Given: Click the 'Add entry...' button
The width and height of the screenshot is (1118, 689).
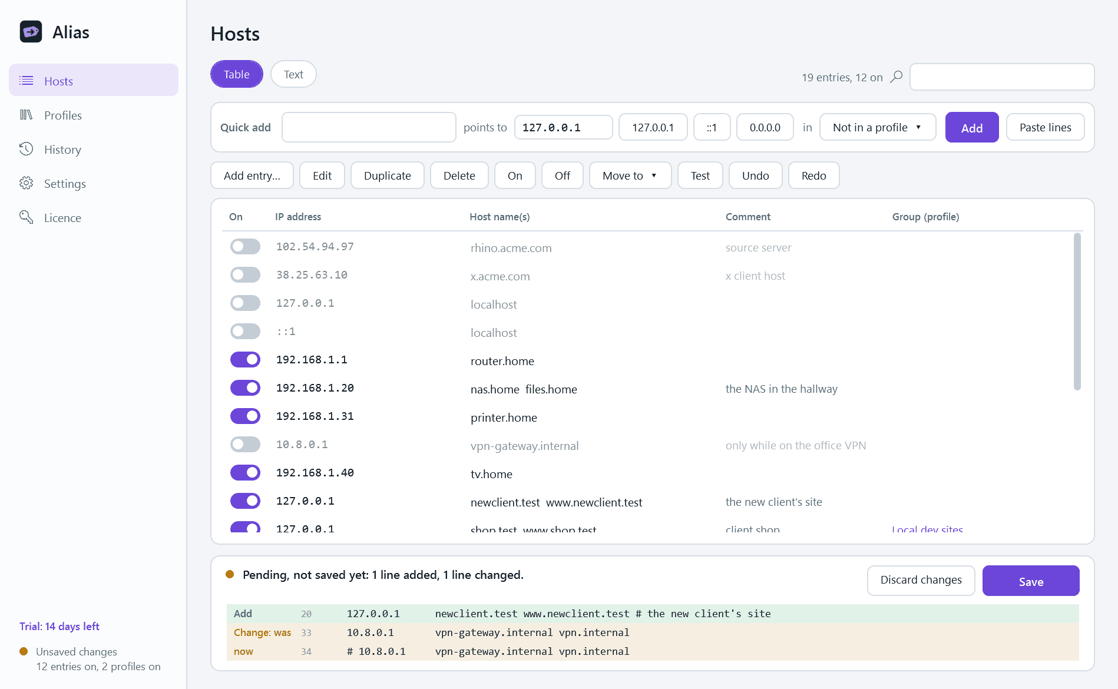Looking at the screenshot, I should click(252, 175).
